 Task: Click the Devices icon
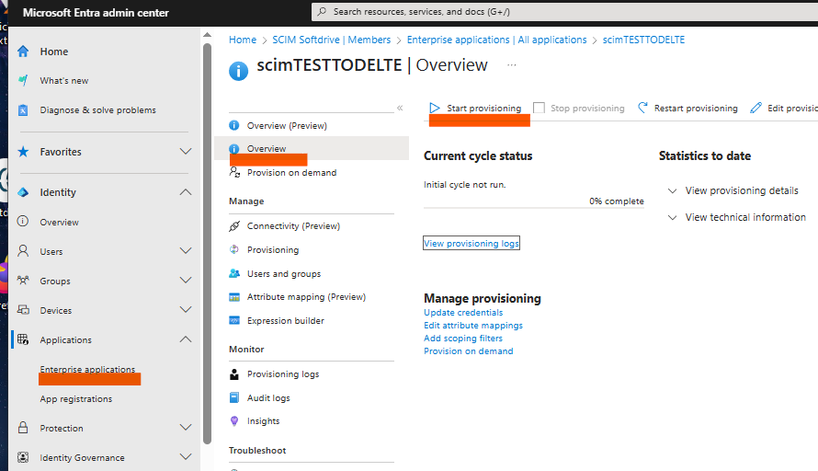point(23,310)
